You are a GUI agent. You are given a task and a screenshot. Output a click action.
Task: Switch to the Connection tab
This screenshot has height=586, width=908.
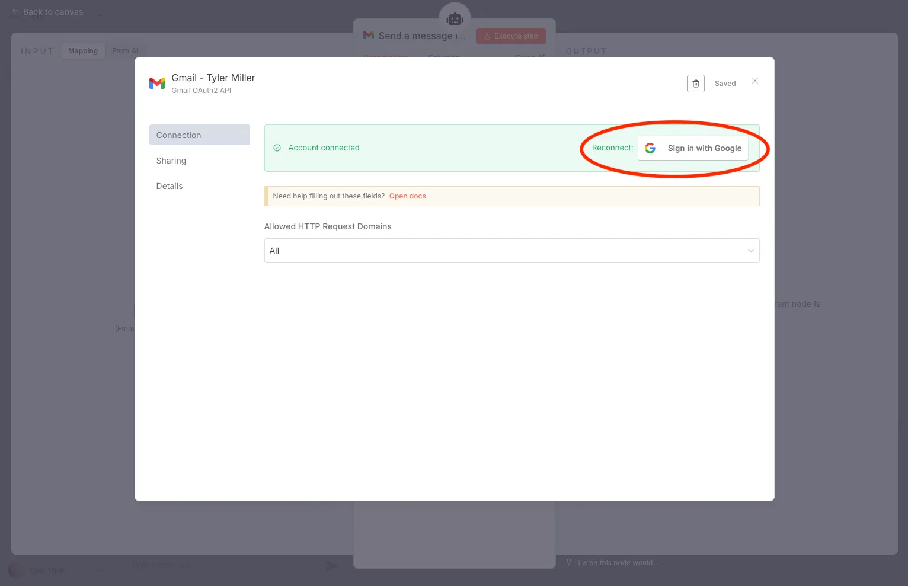[x=200, y=135]
